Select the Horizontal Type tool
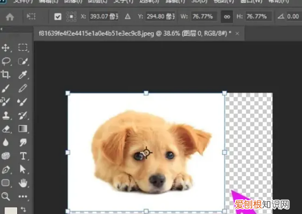The image size is (302, 214). pyautogui.click(x=23, y=156)
